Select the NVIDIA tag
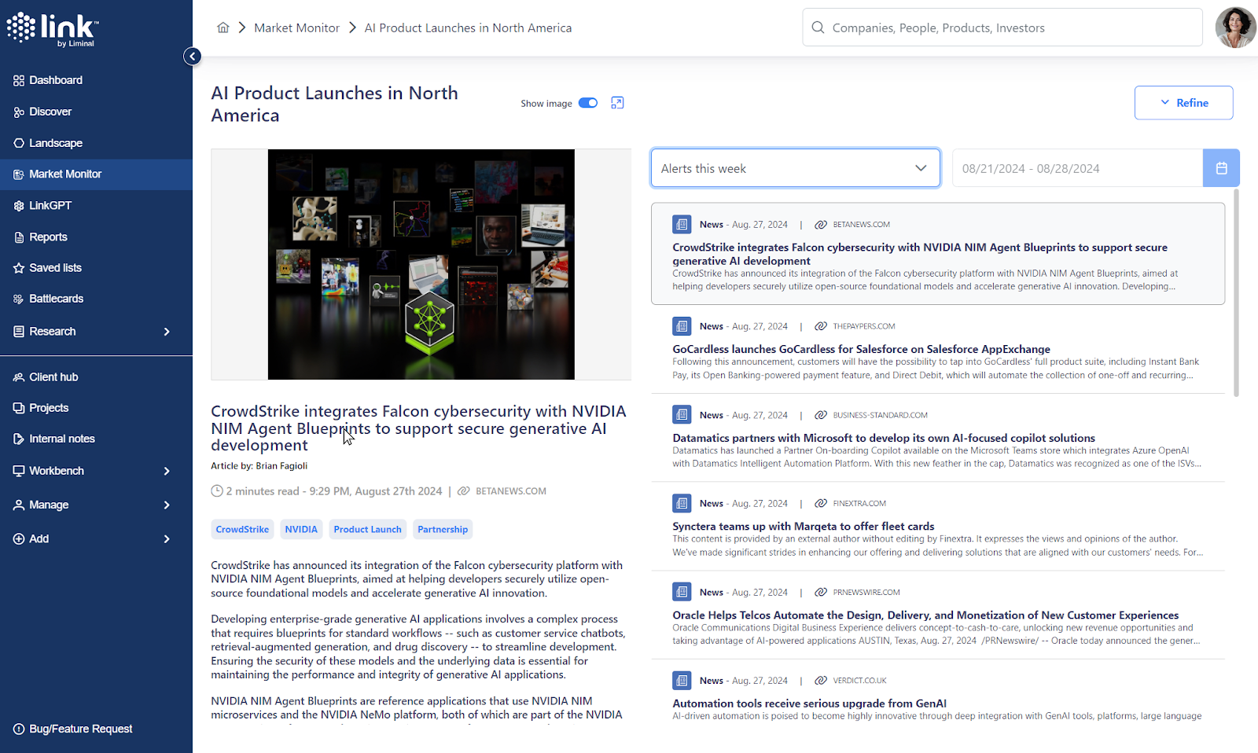The image size is (1258, 753). tap(301, 529)
